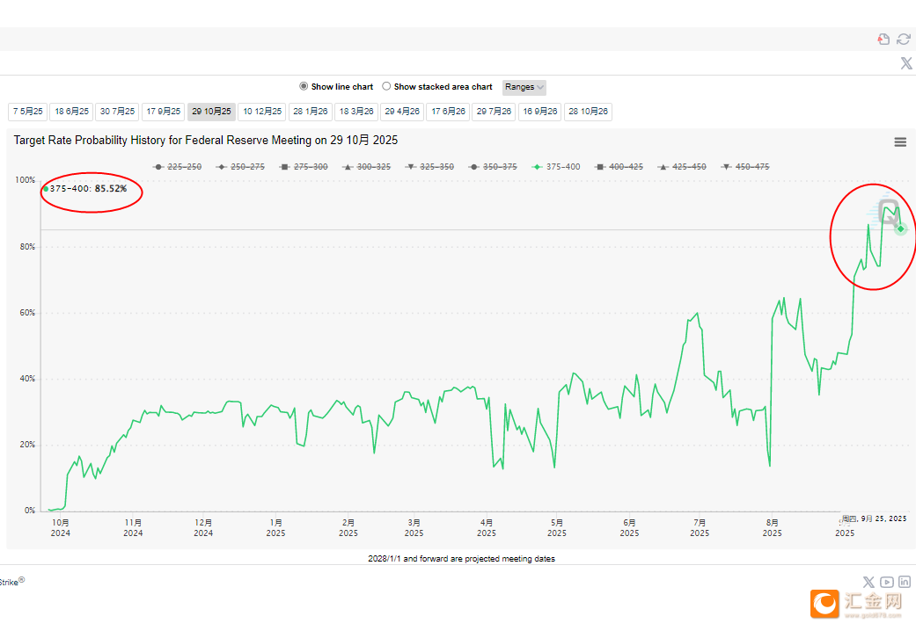
Task: Switch to the 28 10月26 meeting tab
Action: click(589, 112)
